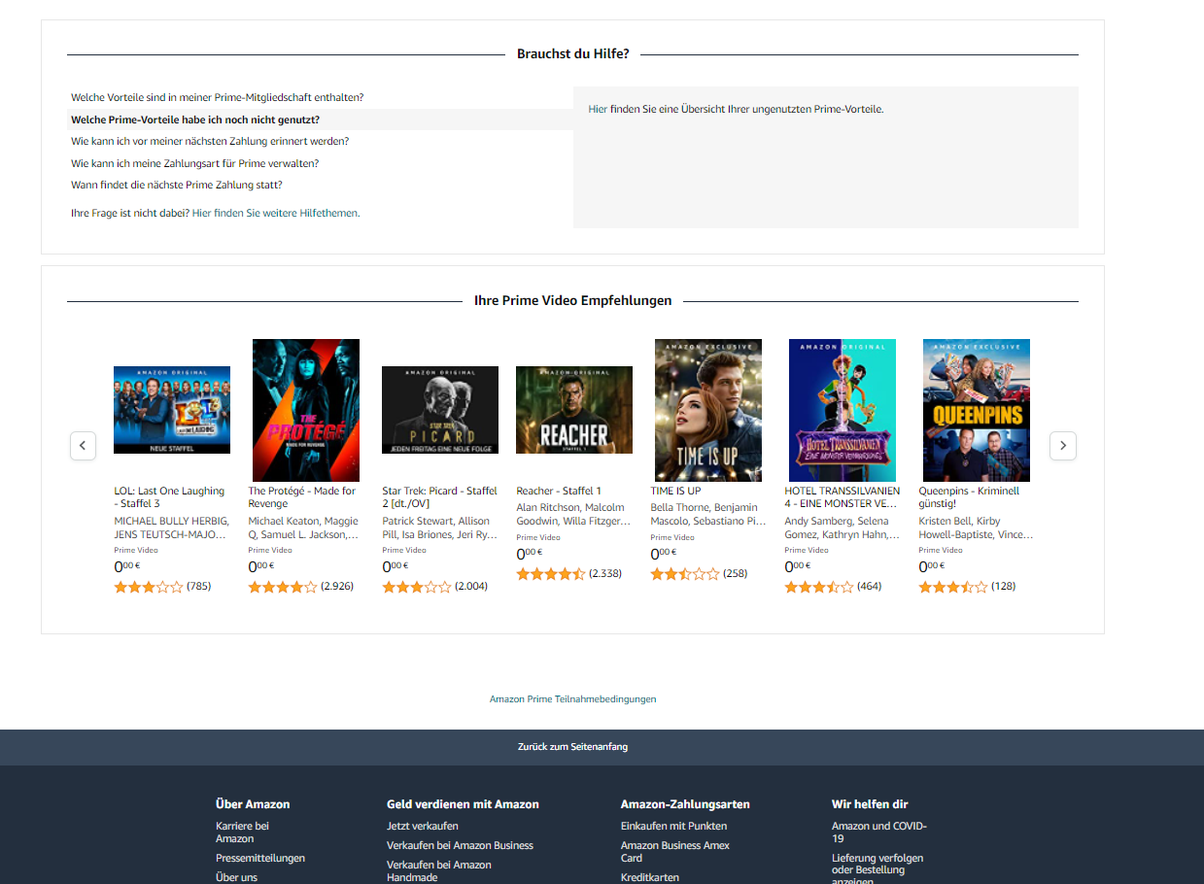Screen dimensions: 1204x884
Task: Open star rating of Star Trek: Picard
Action: (x=417, y=587)
